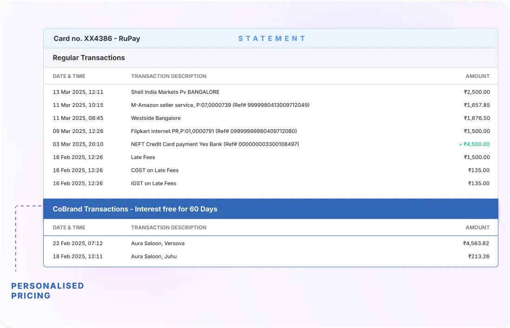The image size is (510, 328).
Task: Open the Shell India Markets transaction
Action: [175, 92]
